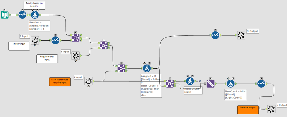Select the r Input macro input tool
287x117 pixels.
tap(76, 55)
